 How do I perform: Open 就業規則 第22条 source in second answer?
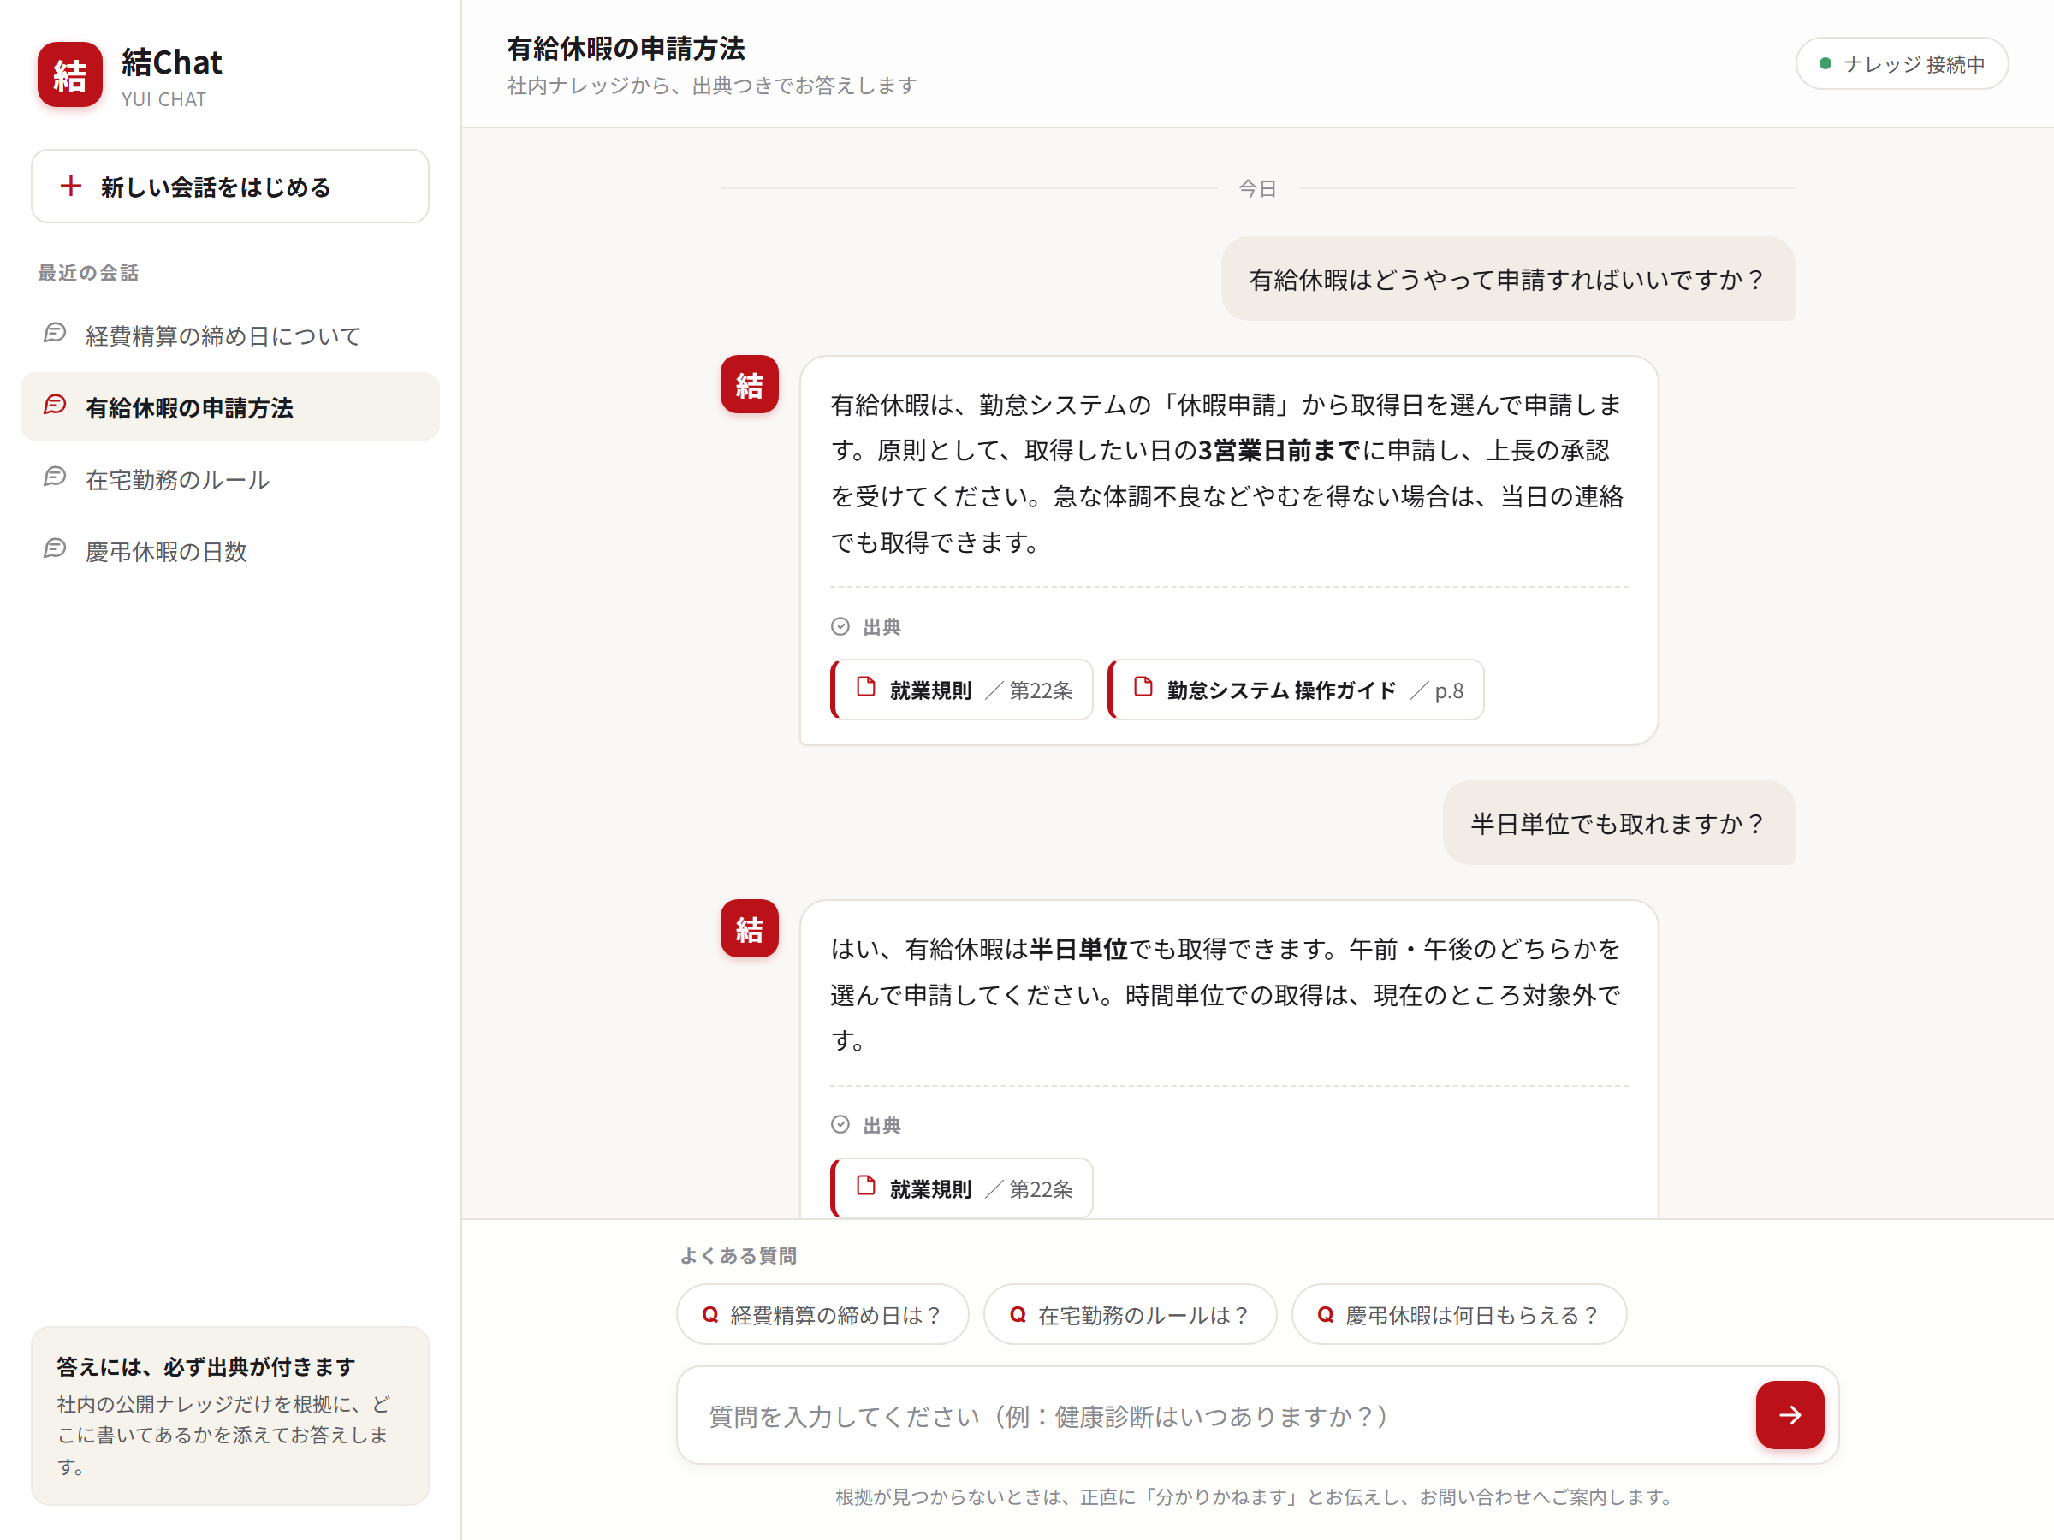click(962, 1188)
